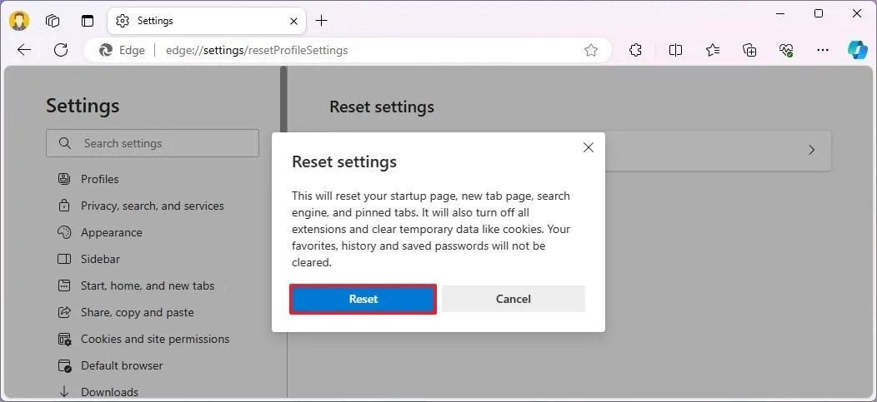Open the Favorites list icon
This screenshot has width=877, height=402.
(713, 50)
